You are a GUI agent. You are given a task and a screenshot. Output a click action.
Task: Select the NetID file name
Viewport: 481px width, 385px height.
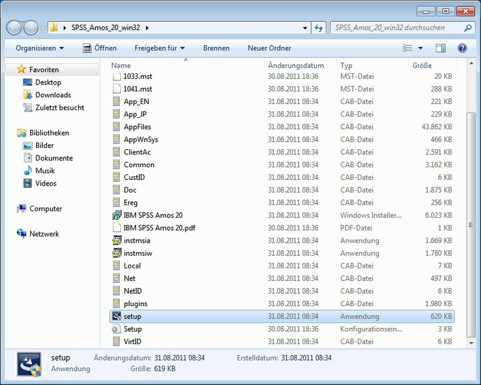133,291
